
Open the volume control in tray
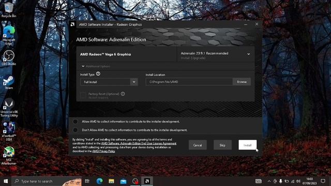pyautogui.click(x=298, y=181)
